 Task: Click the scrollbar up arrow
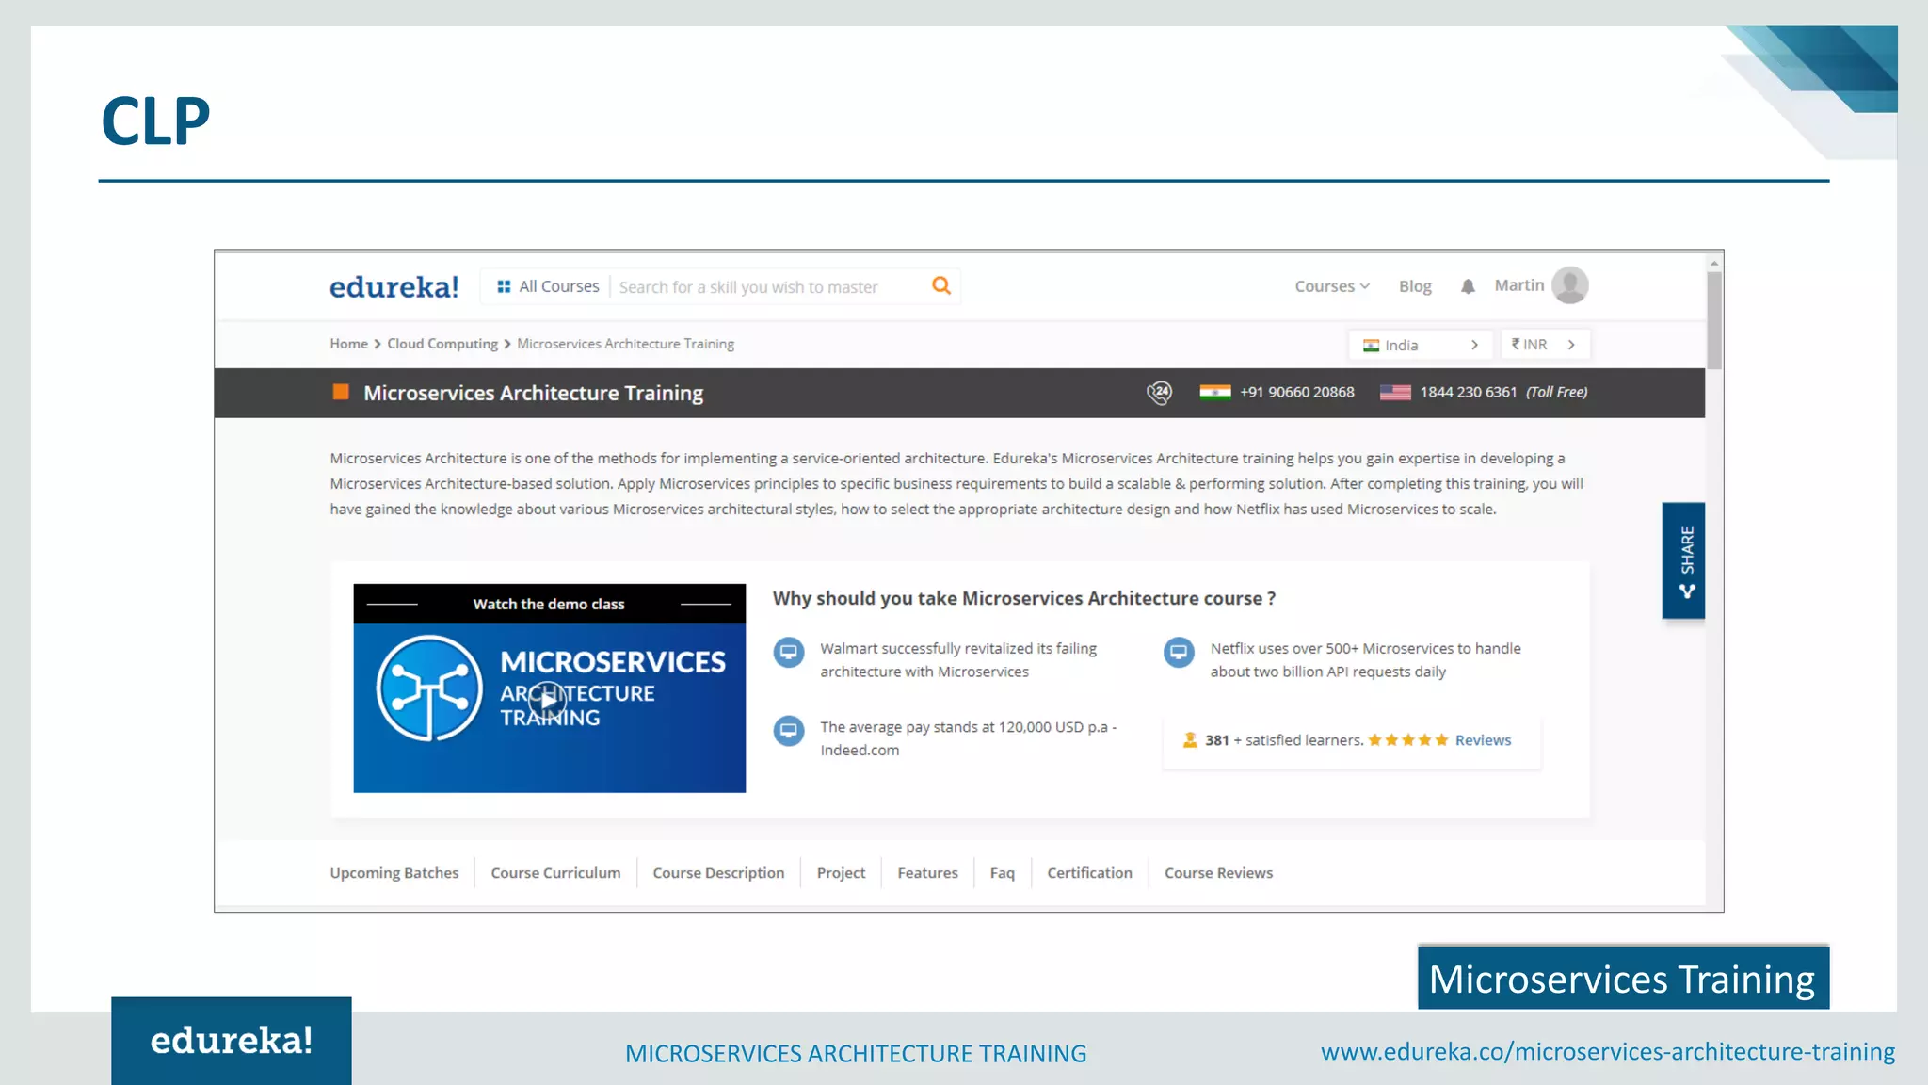1714,263
